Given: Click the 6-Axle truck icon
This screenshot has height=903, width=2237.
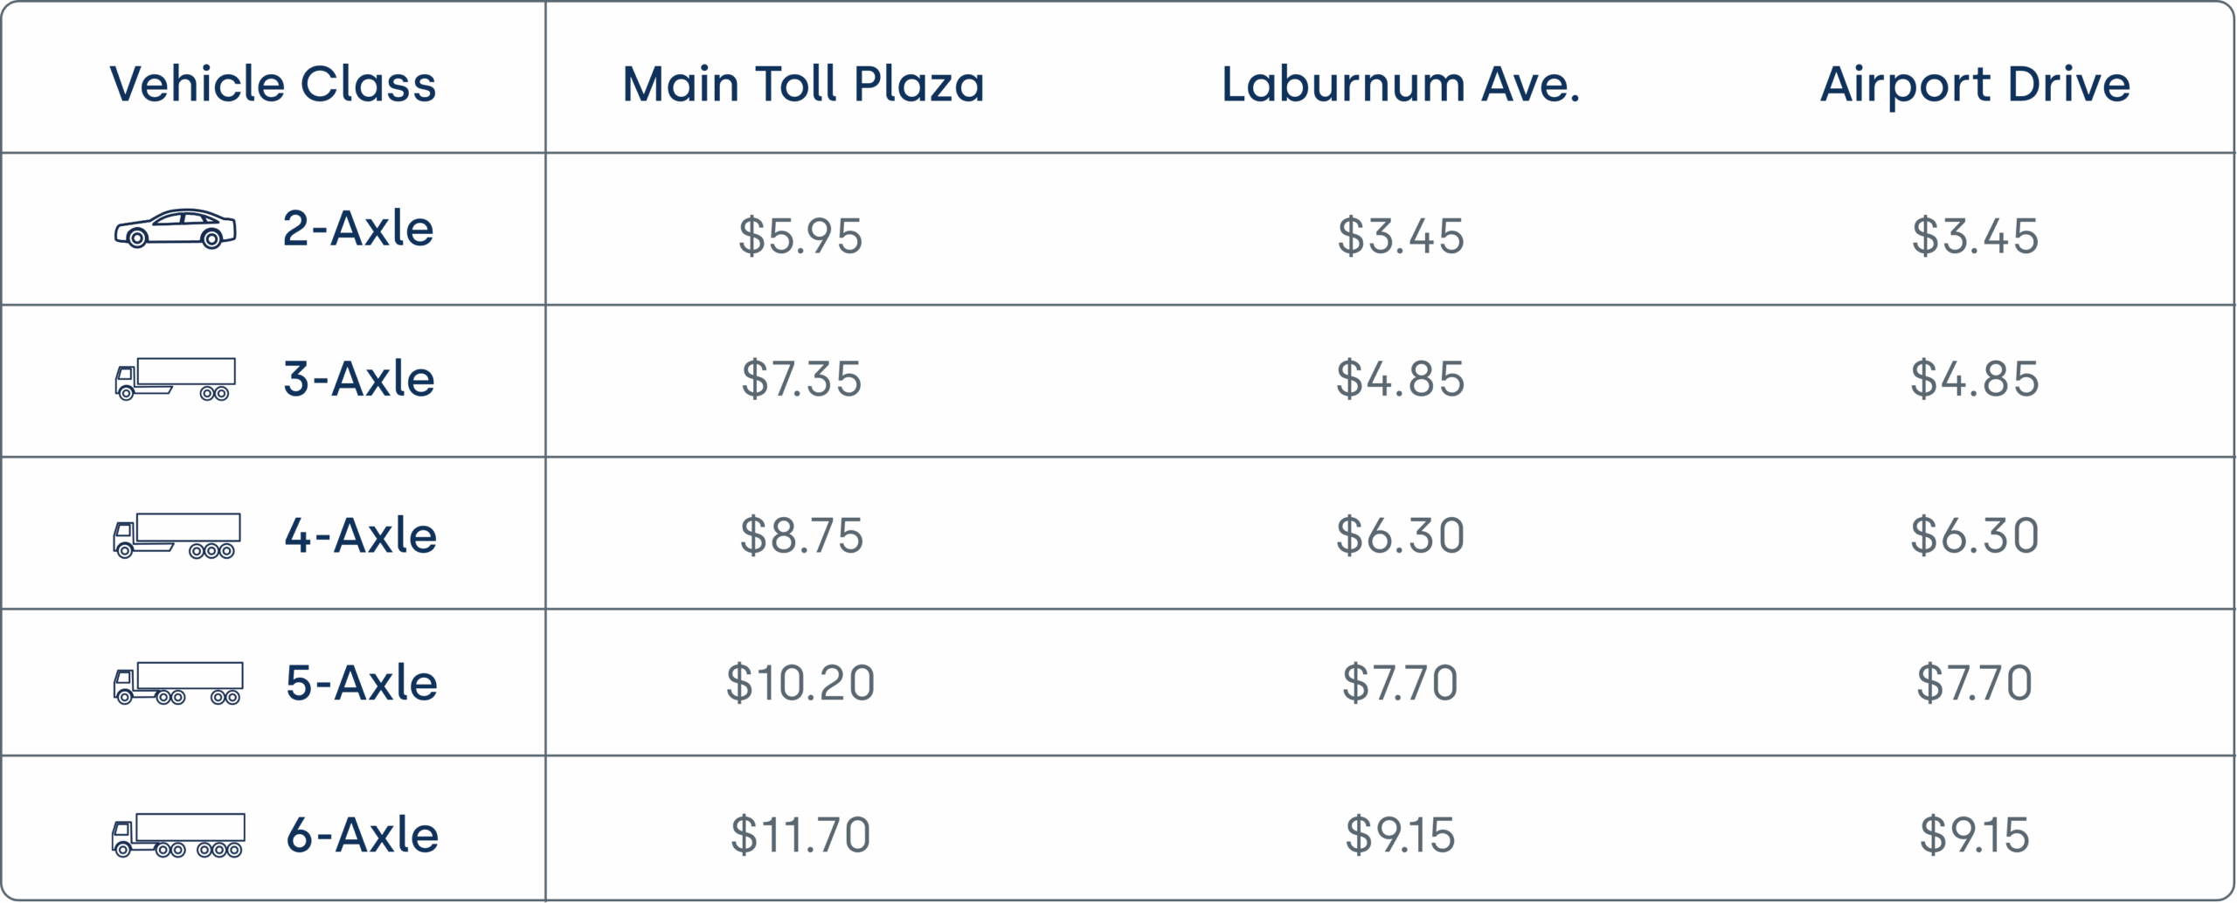Looking at the screenshot, I should 178,835.
